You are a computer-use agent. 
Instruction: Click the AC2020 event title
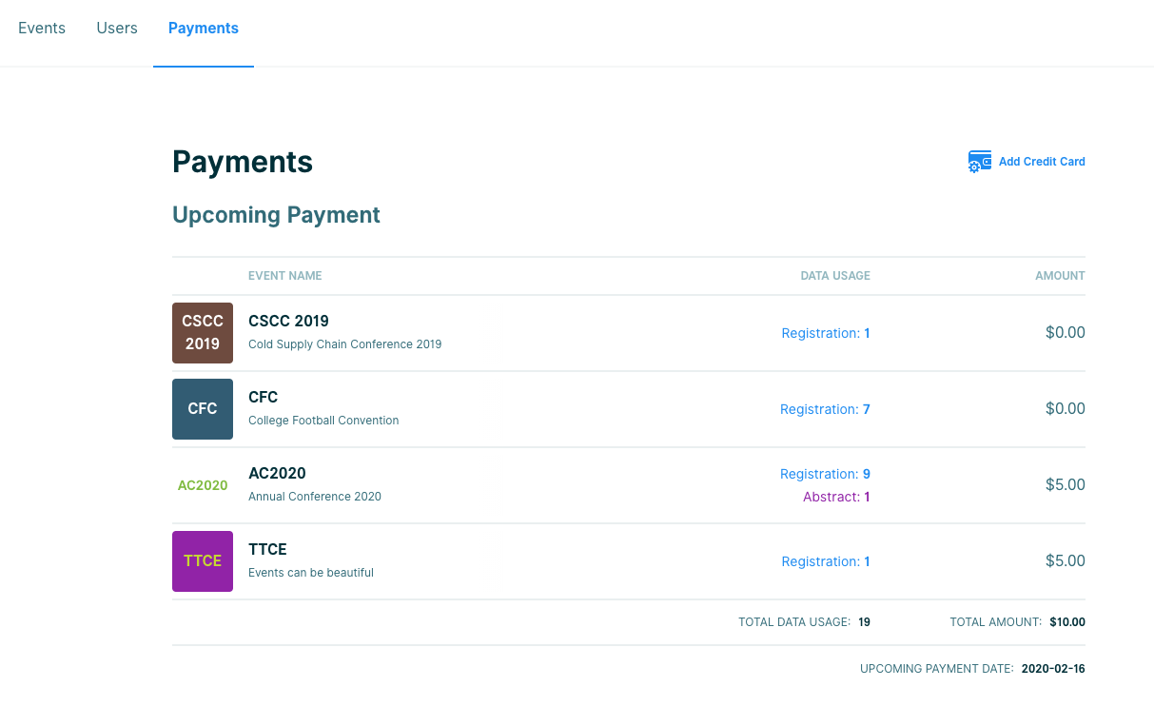point(277,474)
